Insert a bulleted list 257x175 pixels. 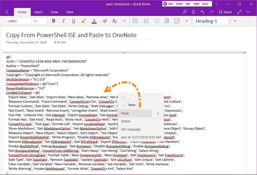[x=135, y=21]
